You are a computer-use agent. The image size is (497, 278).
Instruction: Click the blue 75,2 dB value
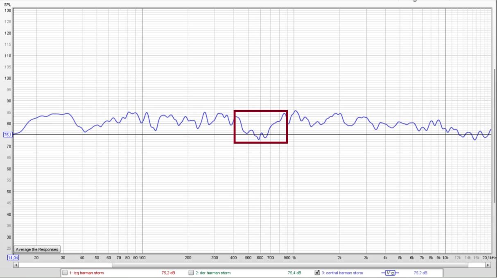coord(420,273)
